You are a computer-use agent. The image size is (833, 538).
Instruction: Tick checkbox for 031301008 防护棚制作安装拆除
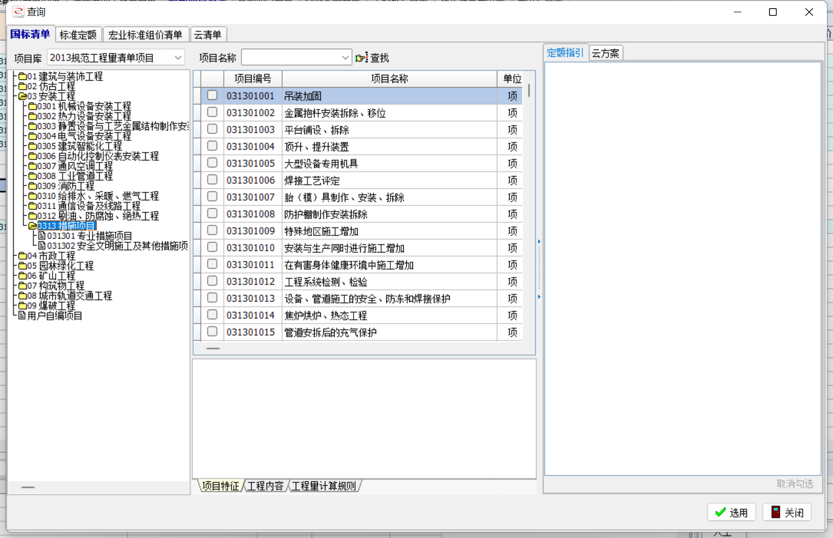(212, 214)
